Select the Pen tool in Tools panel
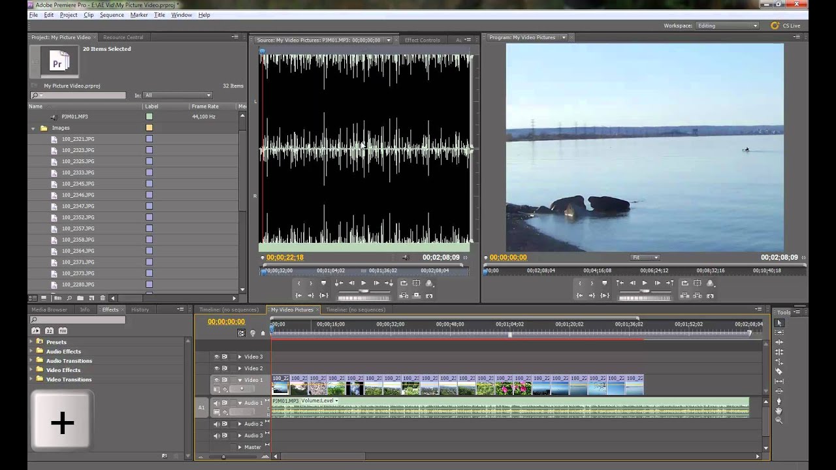 tap(779, 401)
